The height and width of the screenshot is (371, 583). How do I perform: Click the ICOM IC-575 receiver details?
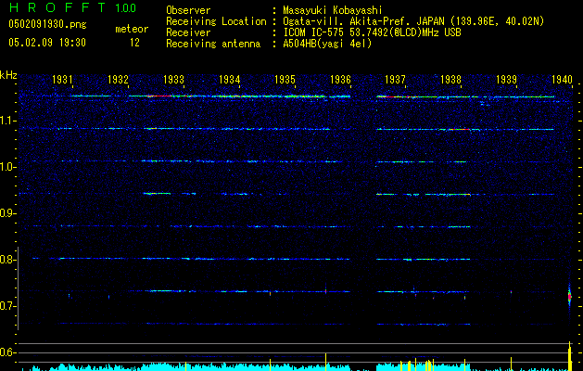coord(372,32)
